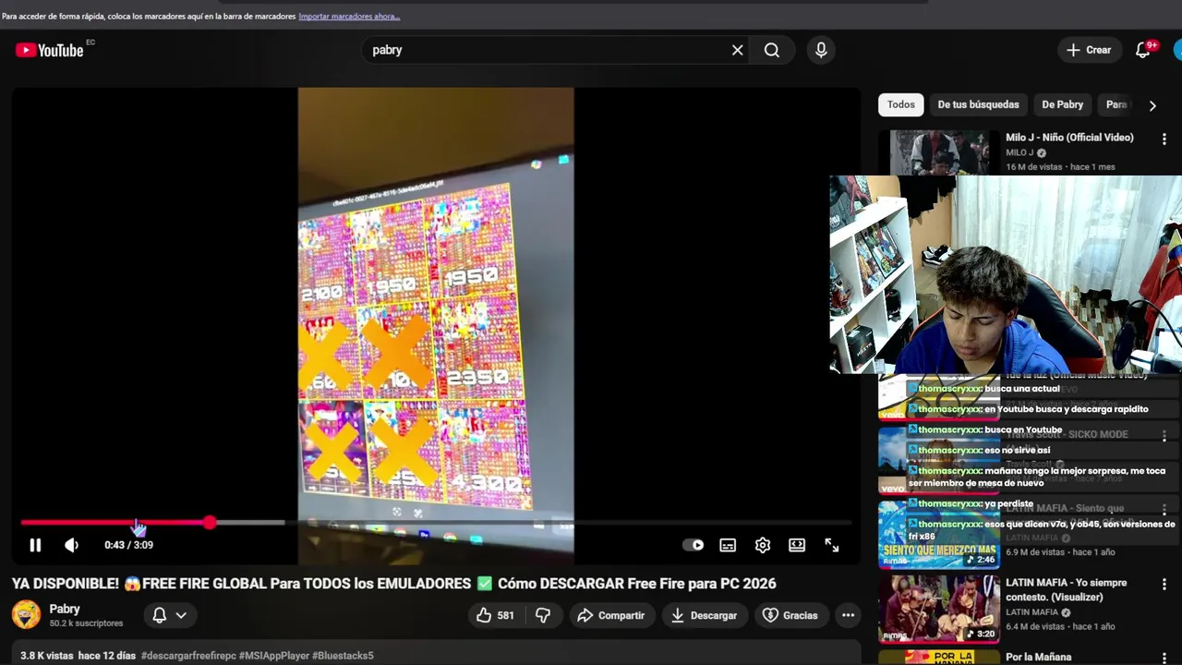Expand the subscription notification bell dropdown
Viewport: 1182px width, 665px height.
point(169,615)
